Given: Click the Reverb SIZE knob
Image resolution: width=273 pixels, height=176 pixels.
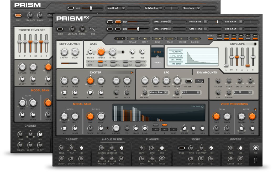Looking at the screenshot, I should 230,148.
